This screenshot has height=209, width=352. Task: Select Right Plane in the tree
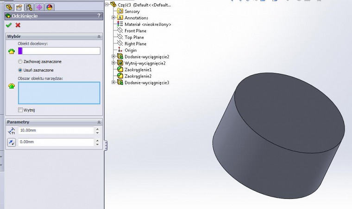135,44
